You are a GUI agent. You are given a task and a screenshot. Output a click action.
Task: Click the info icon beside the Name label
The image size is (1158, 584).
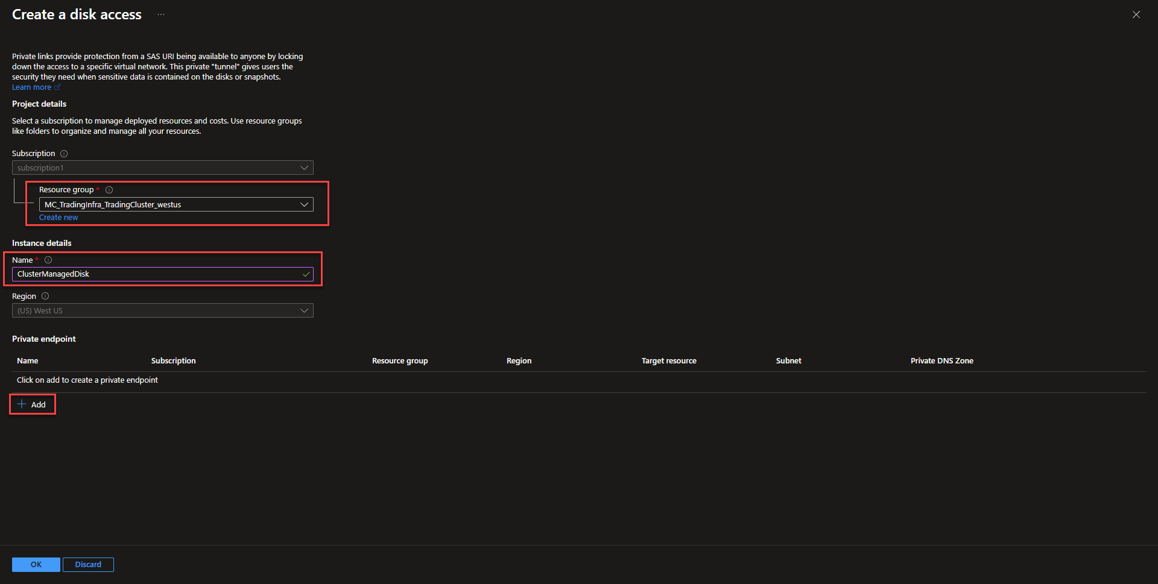coord(48,260)
